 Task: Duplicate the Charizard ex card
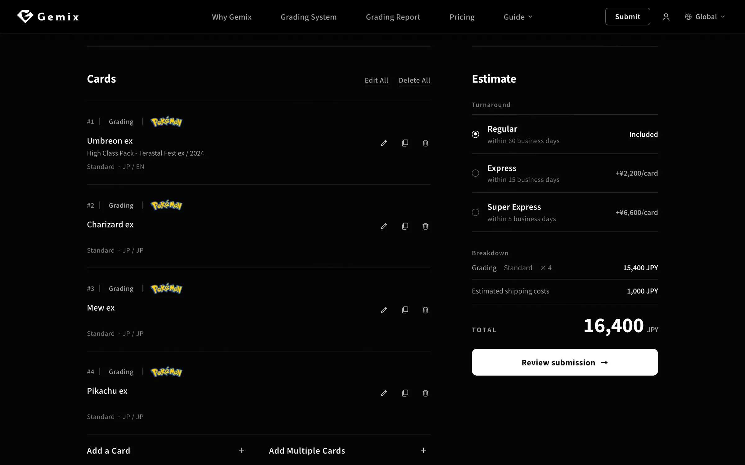[x=405, y=226]
